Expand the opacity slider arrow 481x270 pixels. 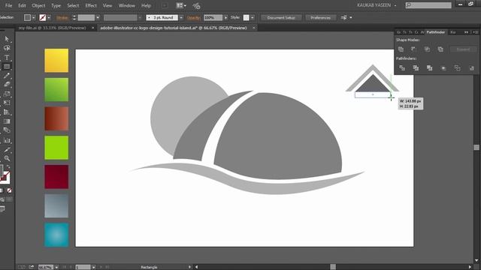225,18
